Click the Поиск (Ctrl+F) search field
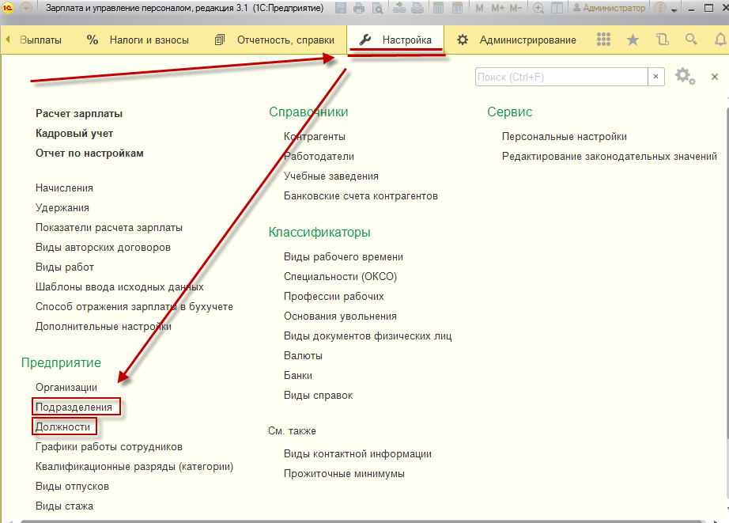The width and height of the screenshot is (729, 523). 561,77
